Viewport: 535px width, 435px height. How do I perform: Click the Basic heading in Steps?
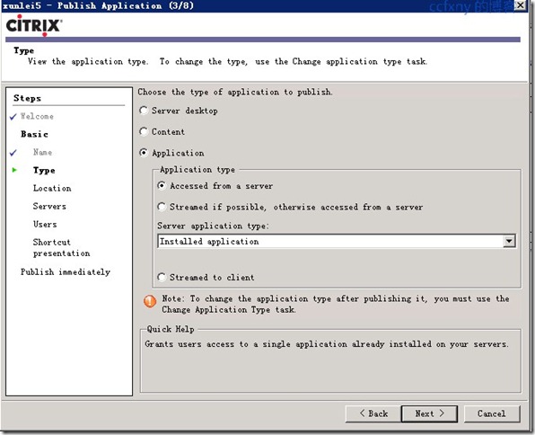[34, 134]
